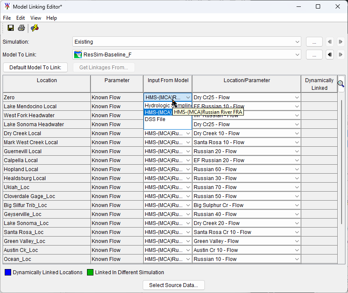Click the magnifying glass search icon
This screenshot has height=293, width=348.
[x=341, y=84]
